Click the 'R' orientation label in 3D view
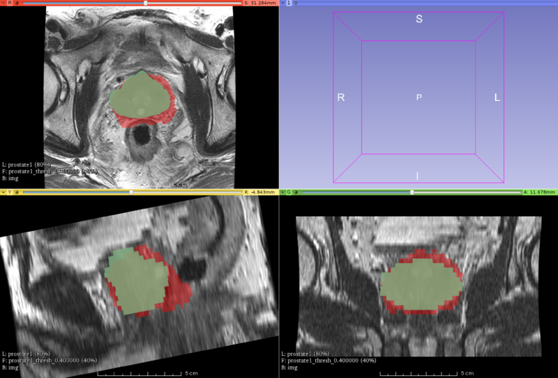Image resolution: width=558 pixels, height=378 pixels. 341,97
